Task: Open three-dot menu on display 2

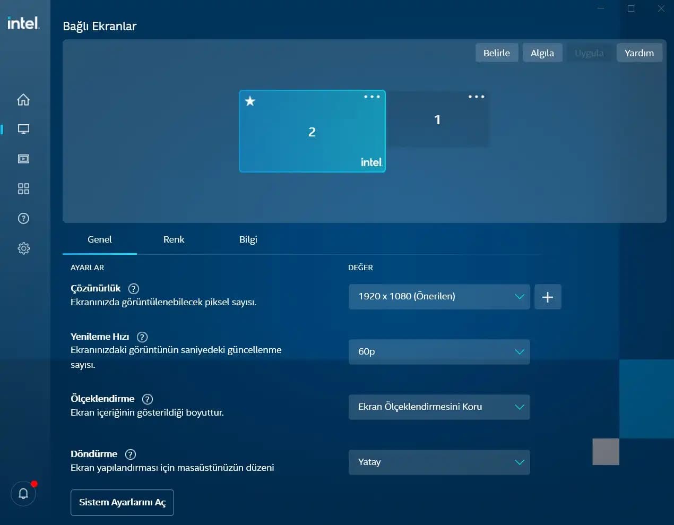Action: 371,97
